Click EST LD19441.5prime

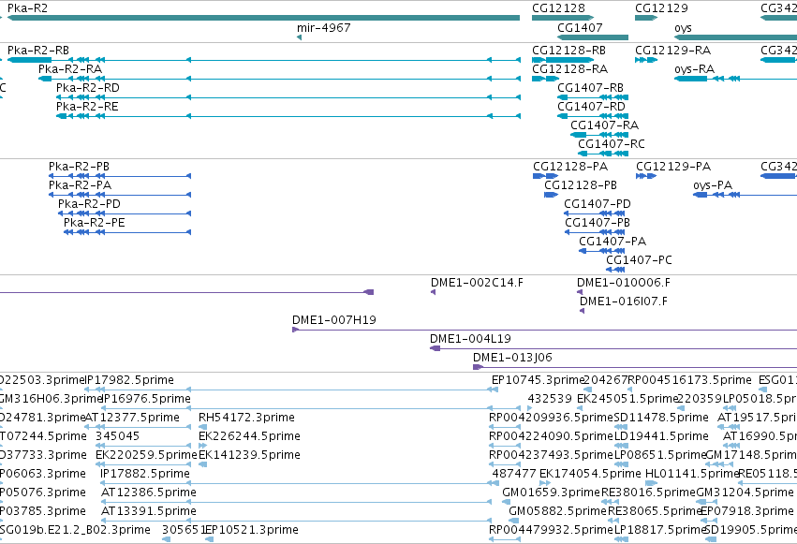coord(662,437)
